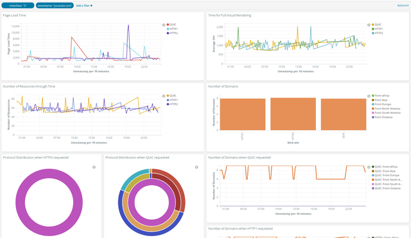Click HTTP1 legend entry in Page Load Time
411x238 pixels.
click(x=172, y=29)
